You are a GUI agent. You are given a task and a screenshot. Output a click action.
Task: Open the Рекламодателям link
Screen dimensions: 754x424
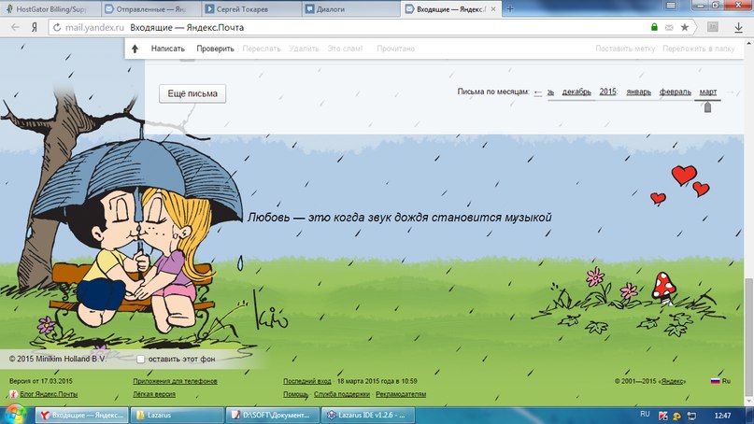click(x=401, y=394)
